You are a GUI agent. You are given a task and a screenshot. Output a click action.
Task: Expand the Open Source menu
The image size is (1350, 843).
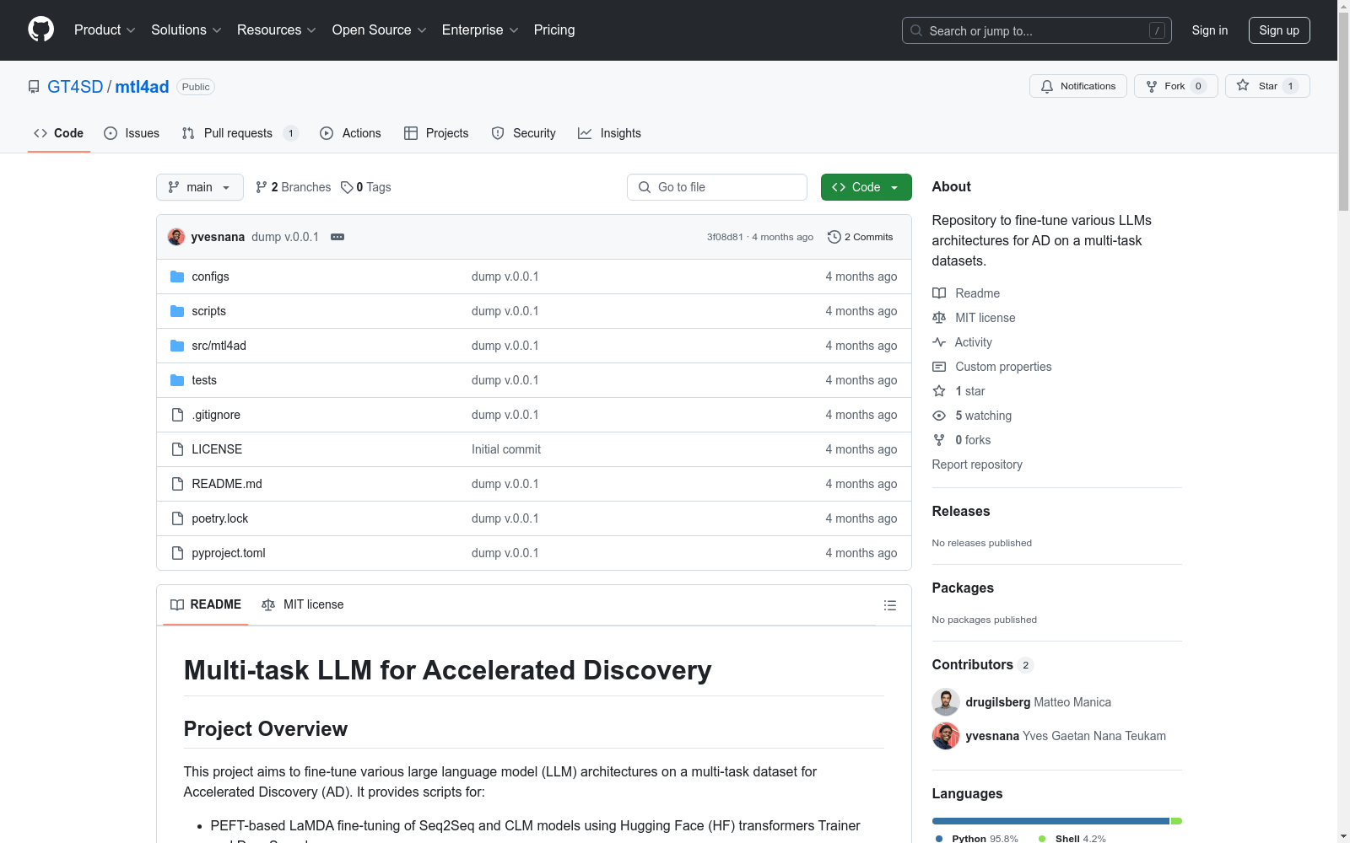click(380, 30)
